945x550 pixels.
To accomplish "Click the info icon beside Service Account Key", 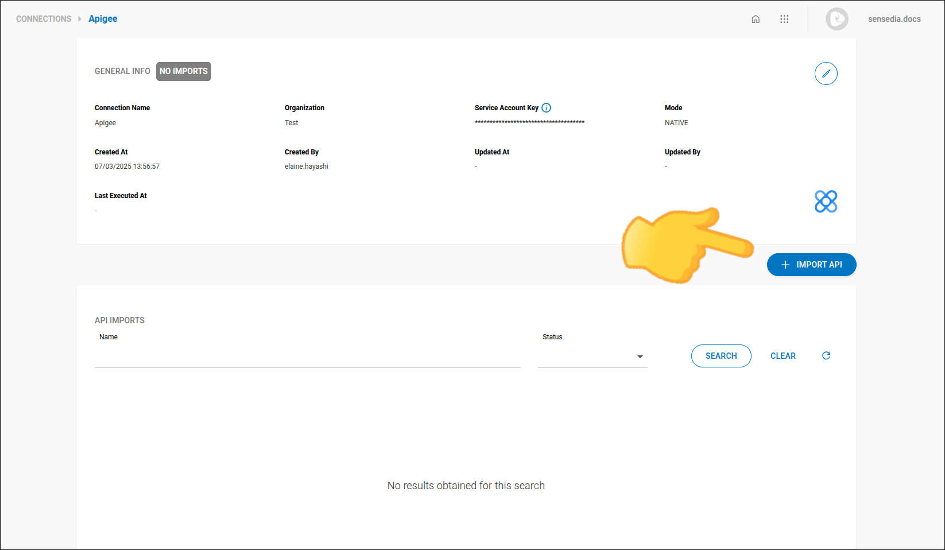I will pyautogui.click(x=546, y=107).
